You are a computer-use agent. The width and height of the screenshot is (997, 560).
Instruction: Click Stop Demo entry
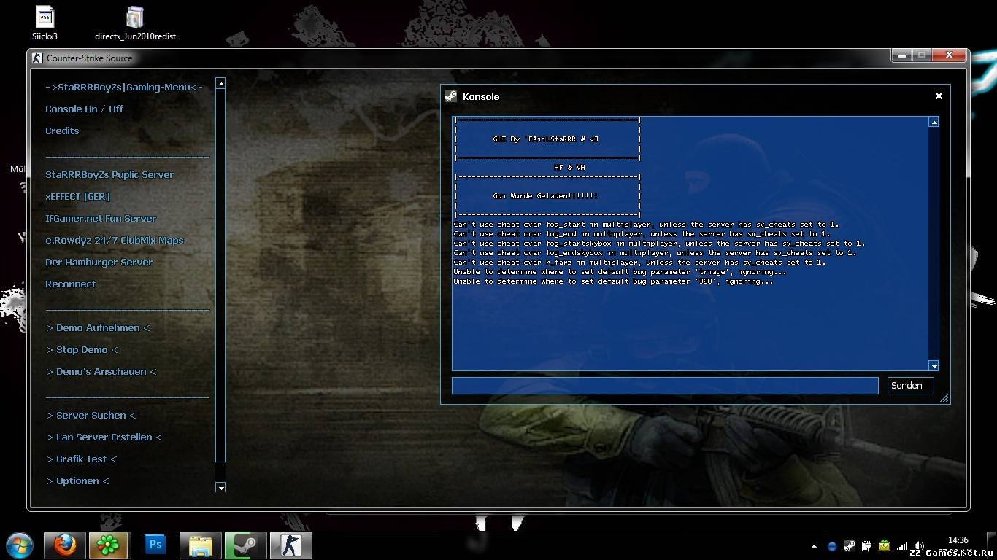(x=82, y=349)
